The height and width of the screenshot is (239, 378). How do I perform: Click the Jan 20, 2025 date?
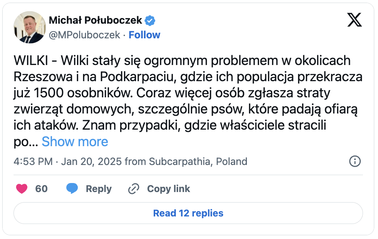pyautogui.click(x=91, y=162)
